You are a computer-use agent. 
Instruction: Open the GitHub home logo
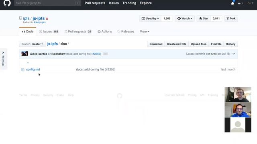point(7,3)
